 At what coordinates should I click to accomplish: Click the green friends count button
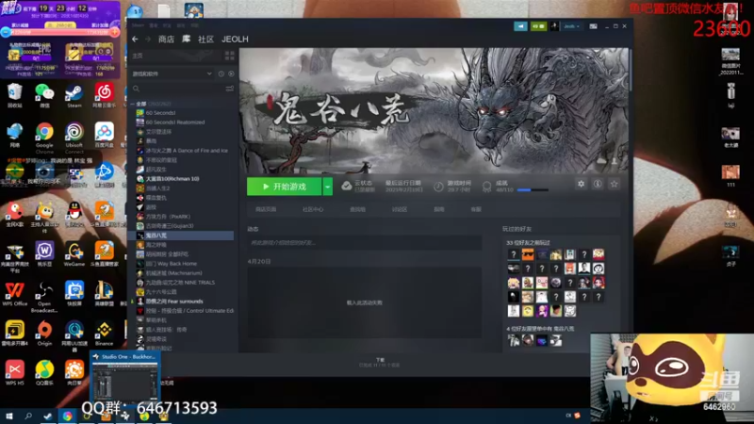[x=538, y=26]
